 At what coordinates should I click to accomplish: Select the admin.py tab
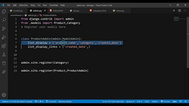click(x=37, y=11)
